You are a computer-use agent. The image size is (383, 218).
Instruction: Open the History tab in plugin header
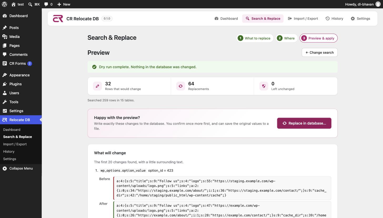click(334, 18)
